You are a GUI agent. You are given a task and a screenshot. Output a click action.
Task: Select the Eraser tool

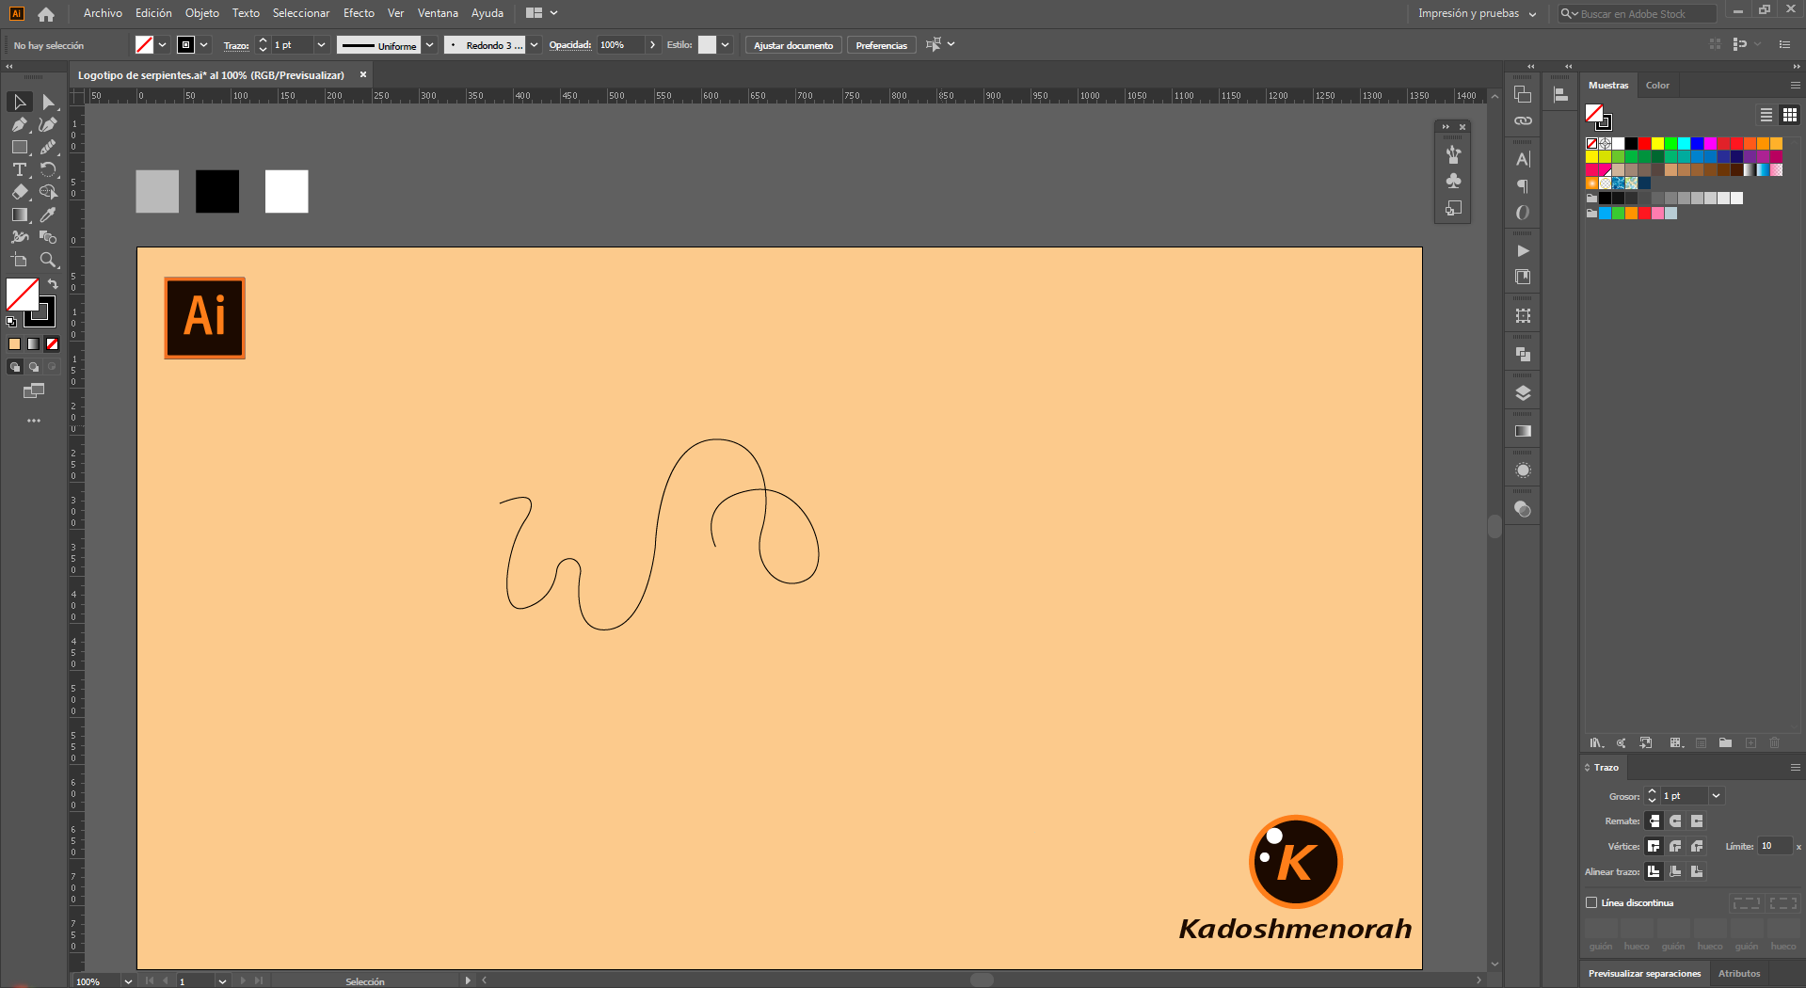point(20,192)
